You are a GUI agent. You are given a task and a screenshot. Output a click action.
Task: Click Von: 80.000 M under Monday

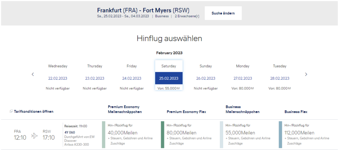pos(243,88)
